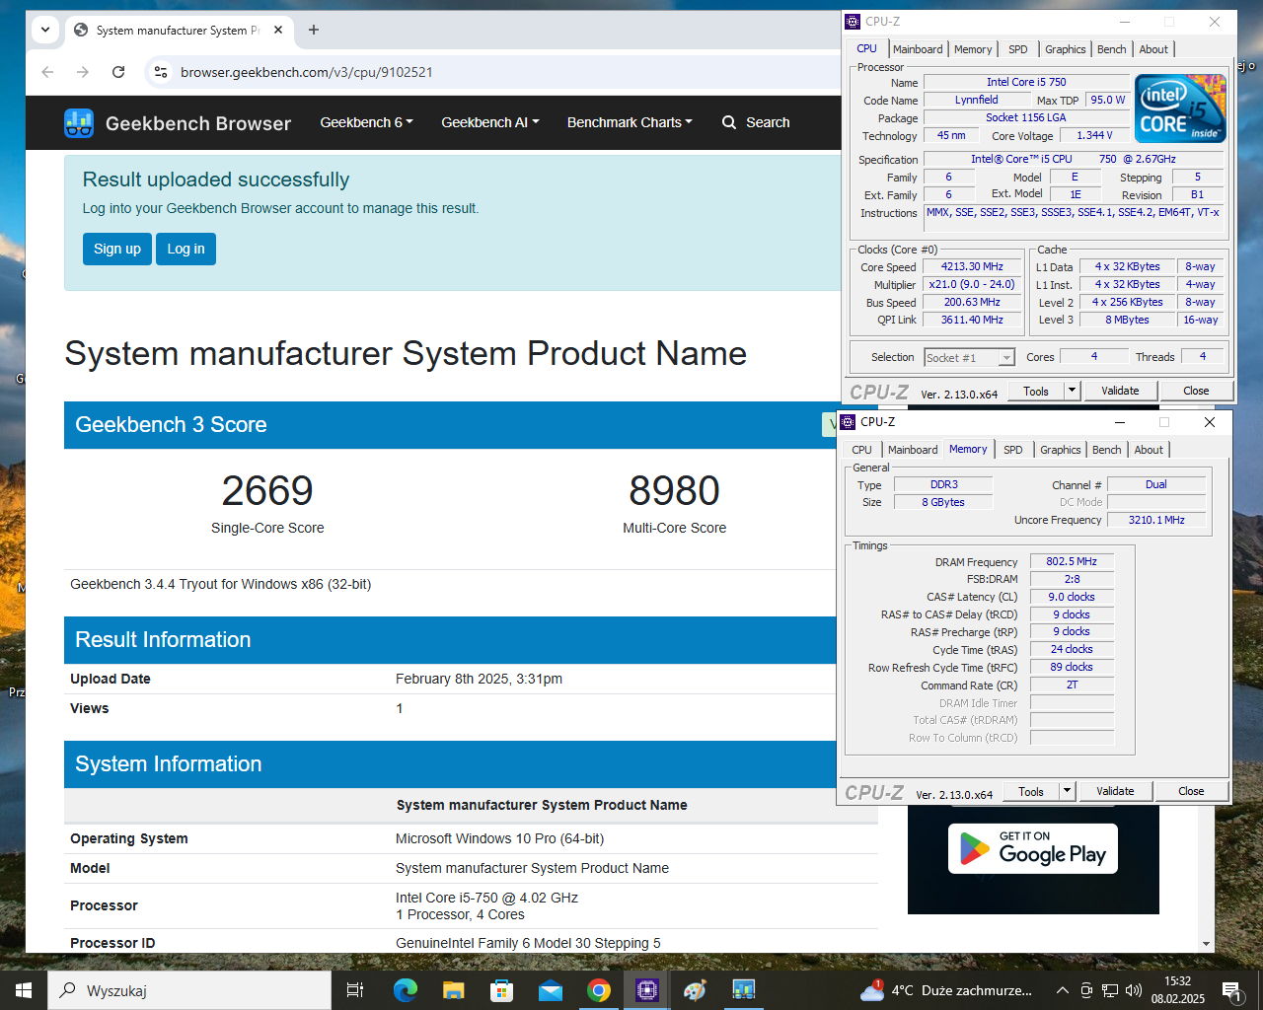Click Microsoft Windows 10 Pro (64-bit) text
This screenshot has height=1010, width=1263.
tap(499, 838)
